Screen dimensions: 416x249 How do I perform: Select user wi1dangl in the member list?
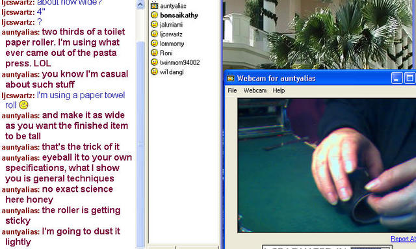pyautogui.click(x=172, y=72)
